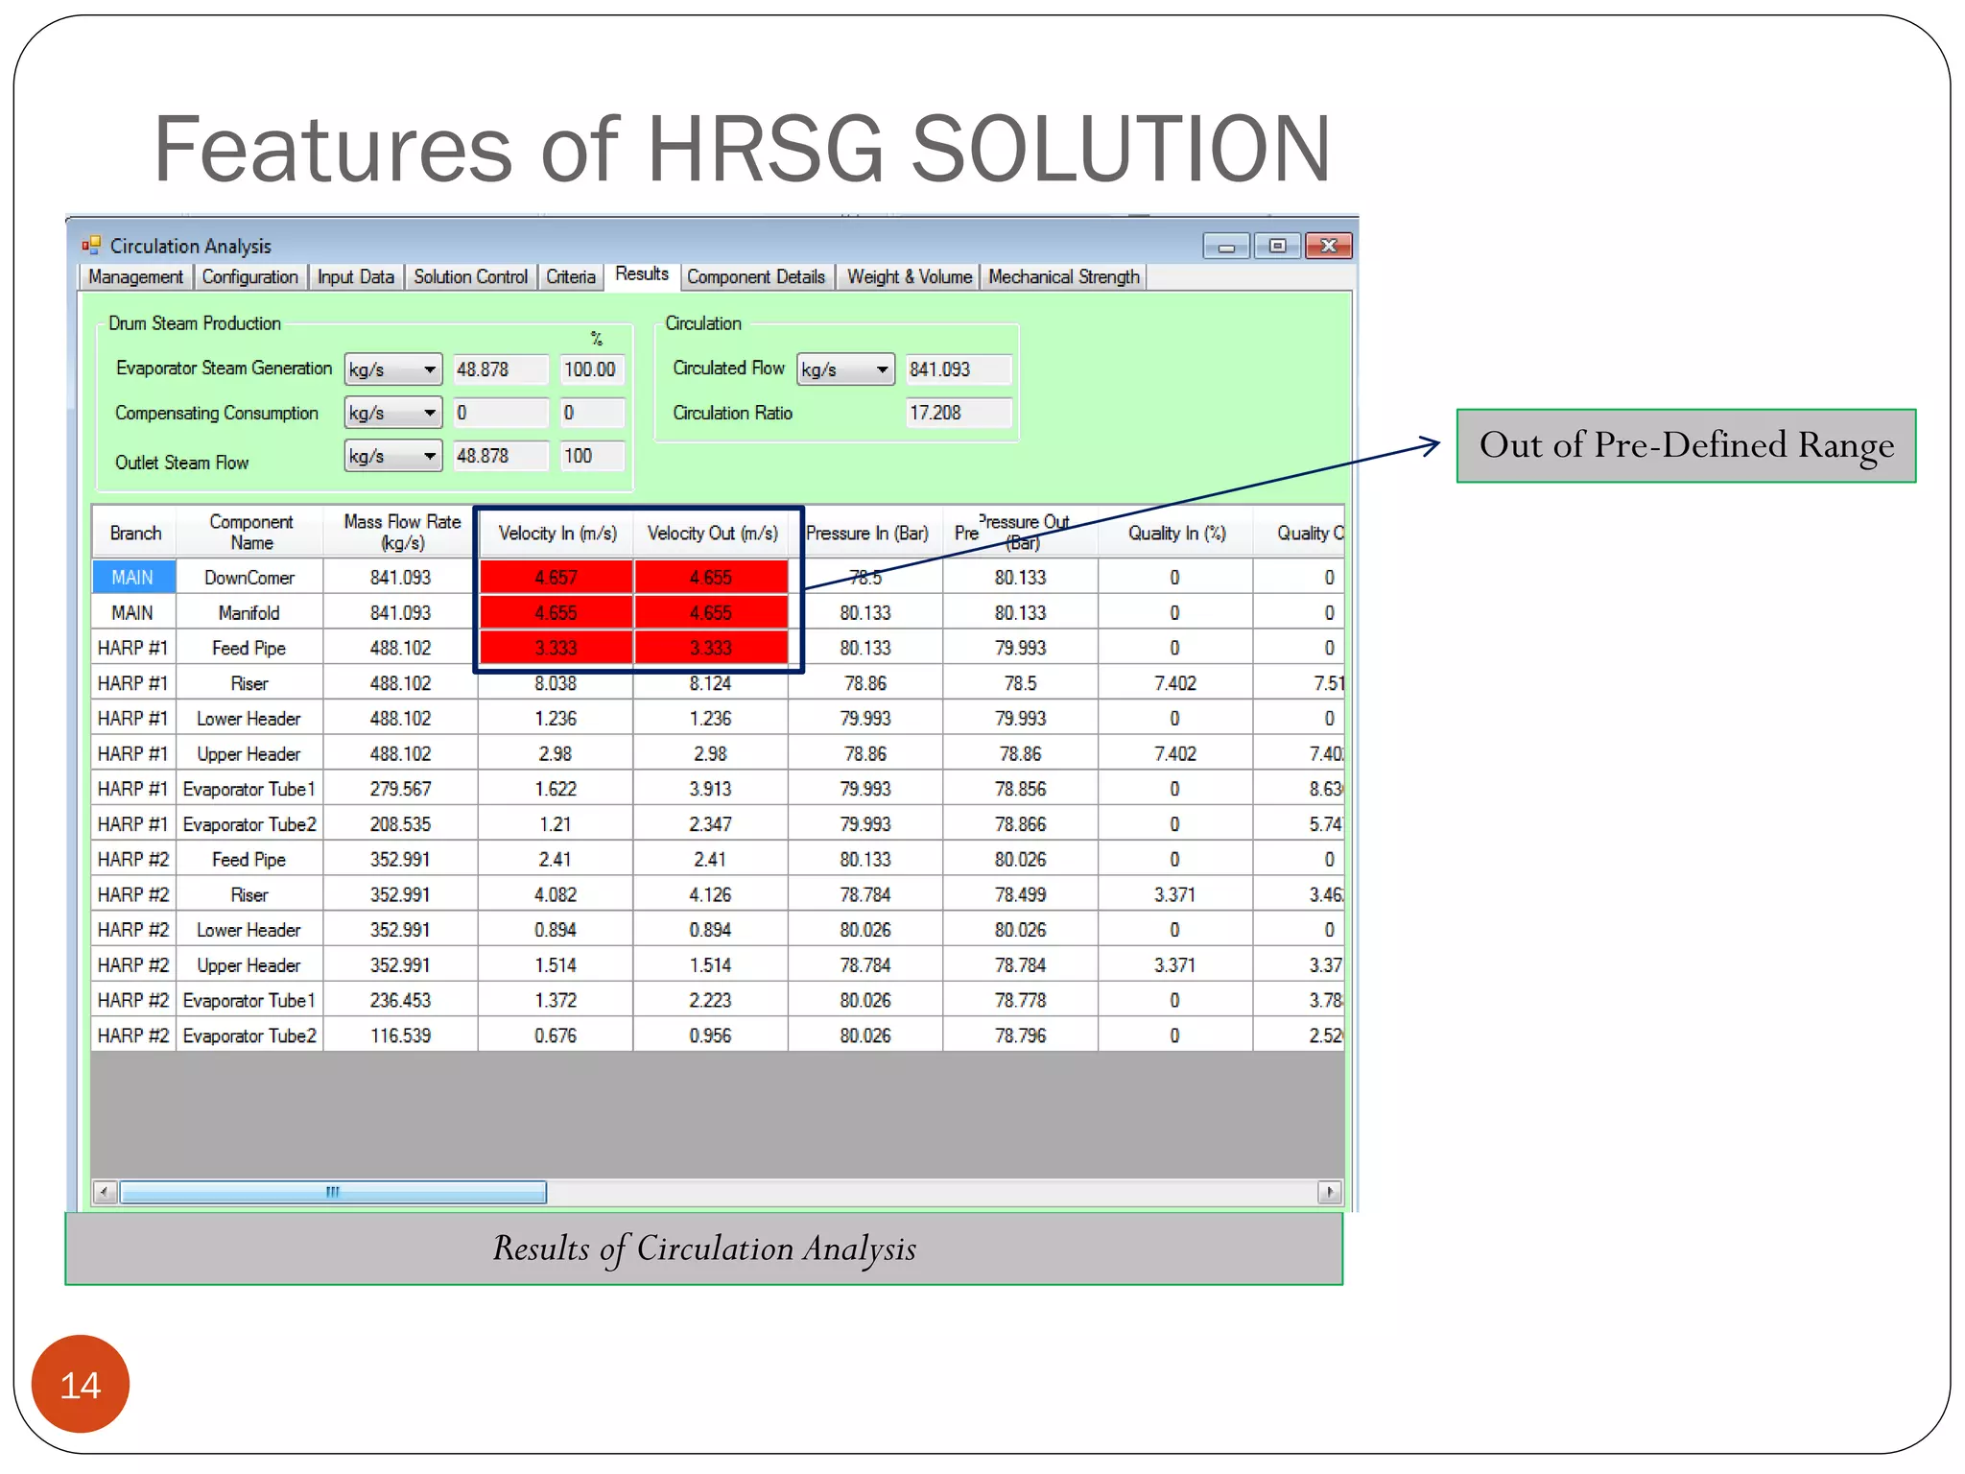Click the horizontal scrollbar thumb
The width and height of the screenshot is (1965, 1474).
click(x=333, y=1192)
